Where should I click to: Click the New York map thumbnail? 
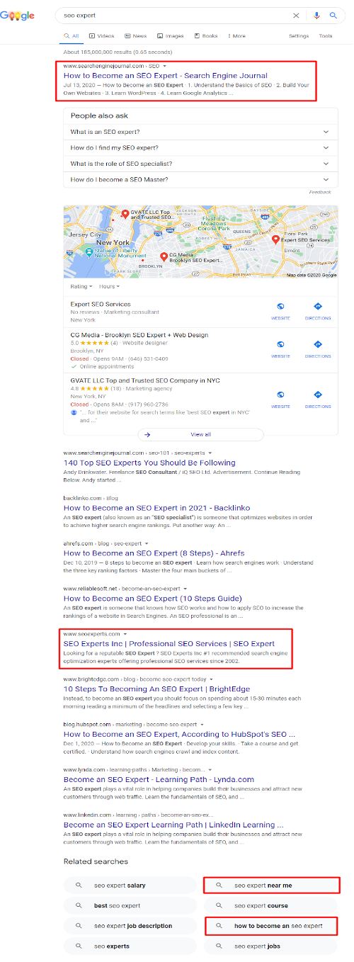point(200,242)
